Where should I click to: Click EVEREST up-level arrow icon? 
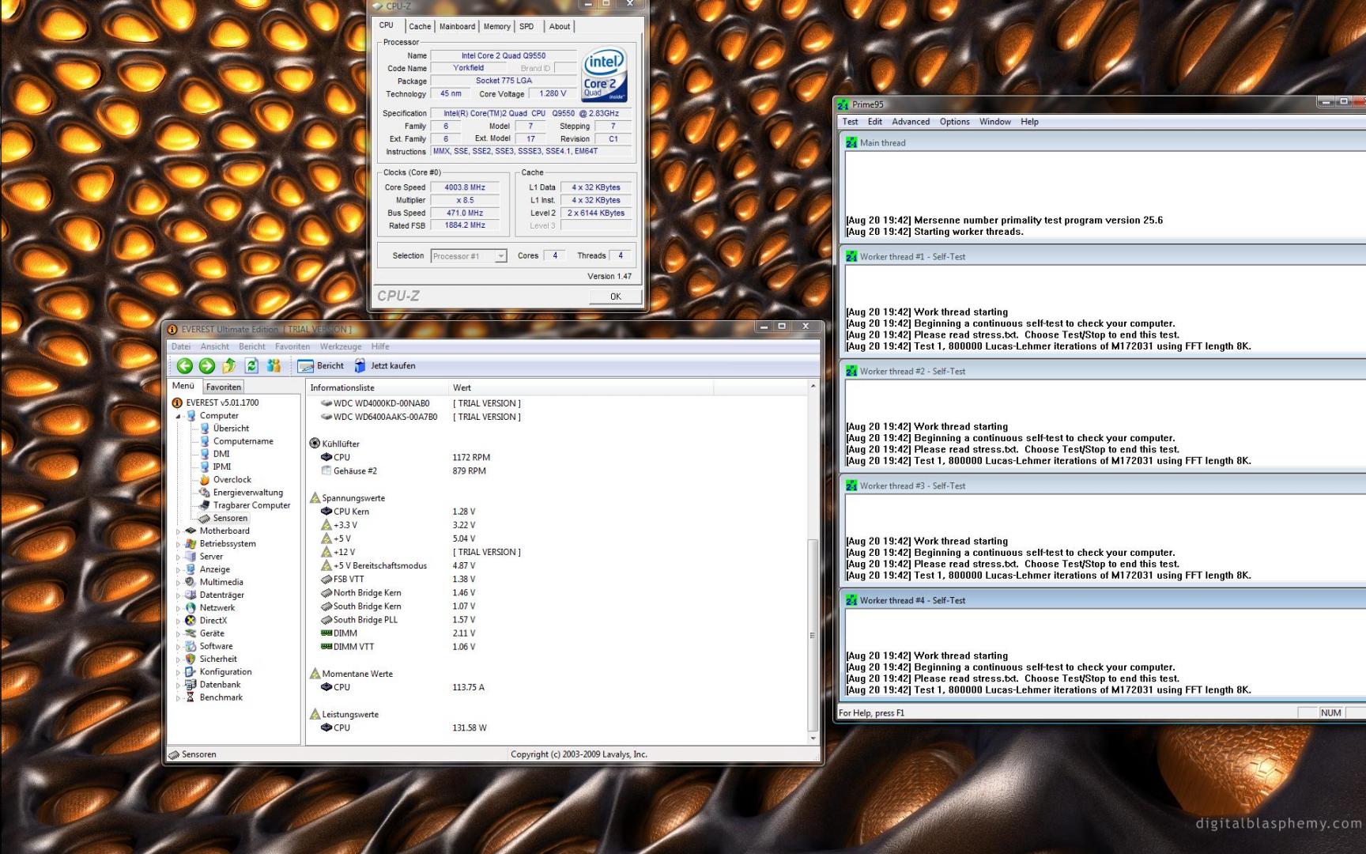[x=229, y=365]
